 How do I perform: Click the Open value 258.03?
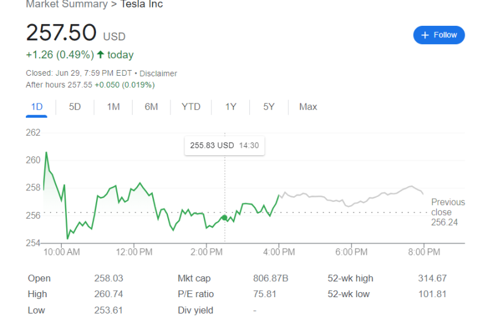109,278
